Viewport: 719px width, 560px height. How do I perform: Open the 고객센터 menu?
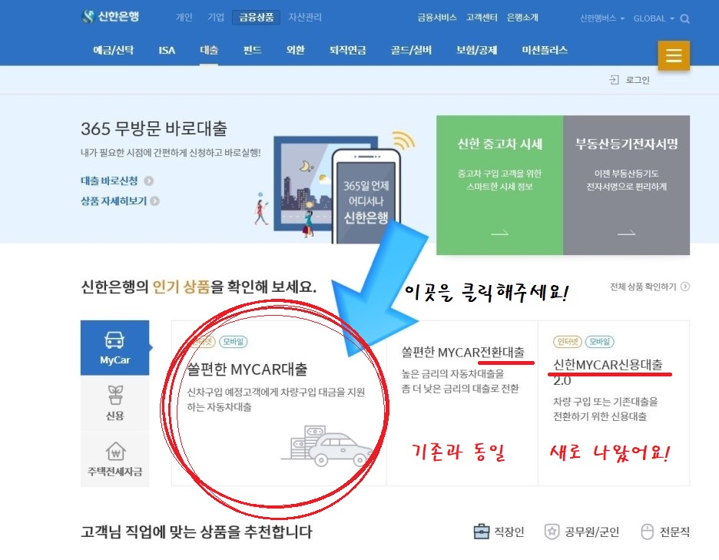[x=482, y=18]
